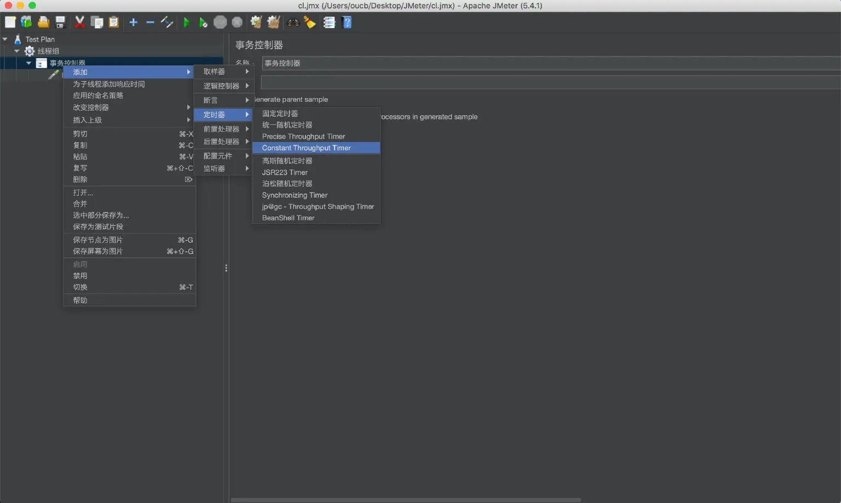This screenshot has height=503, width=841.
Task: Click the Save floppy disk icon
Action: [61, 22]
